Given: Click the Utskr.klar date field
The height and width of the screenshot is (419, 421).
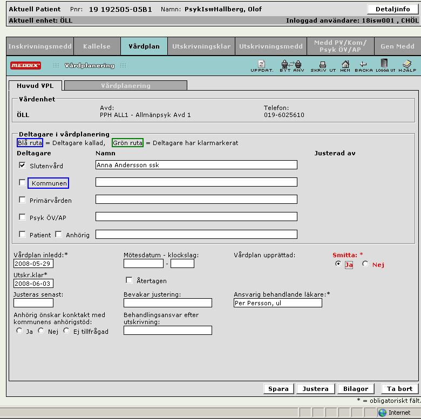Looking at the screenshot, I should point(33,283).
